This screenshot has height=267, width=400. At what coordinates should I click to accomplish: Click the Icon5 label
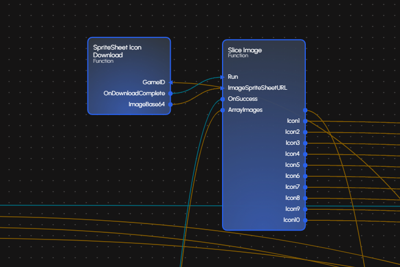point(293,165)
